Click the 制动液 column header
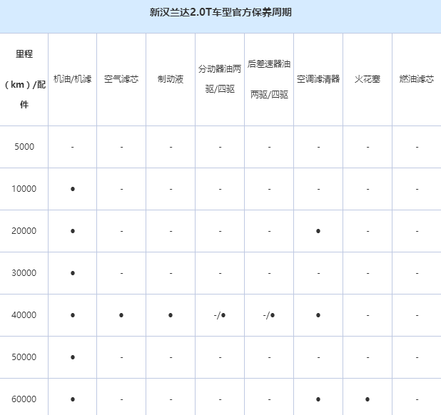The height and width of the screenshot is (415, 441). click(x=171, y=79)
